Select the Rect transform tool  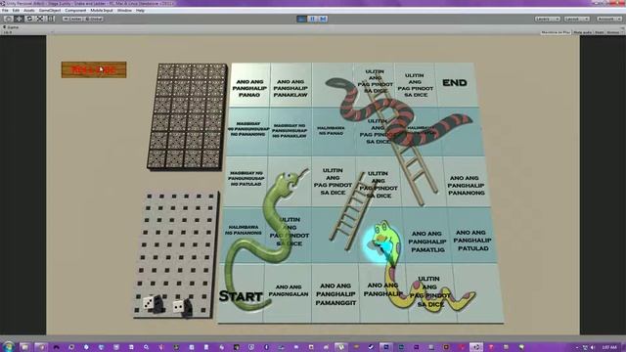coord(51,19)
